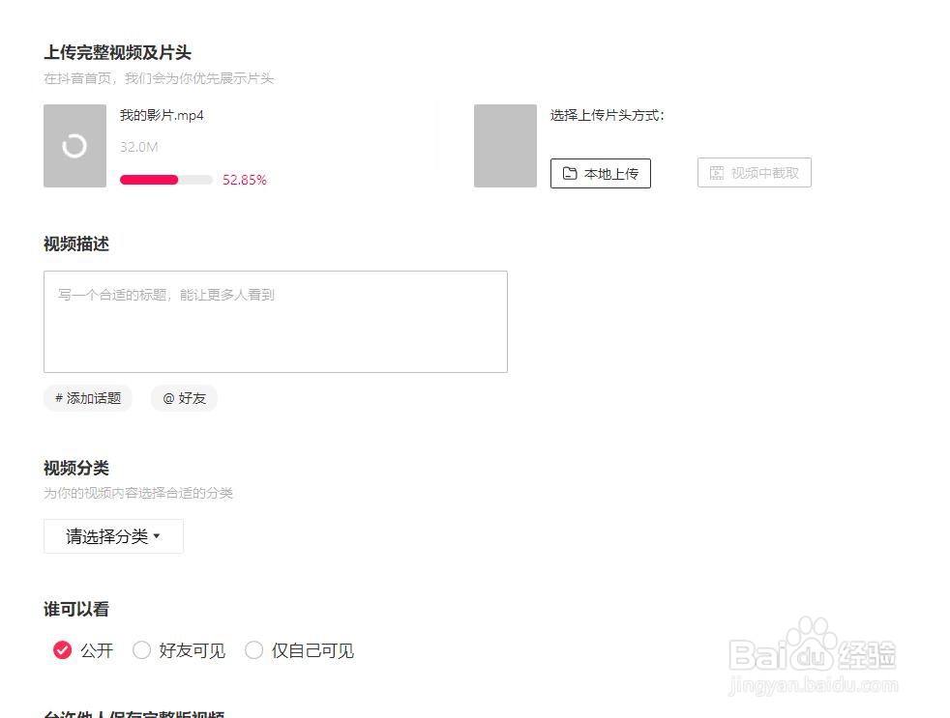The width and height of the screenshot is (950, 718).
Task: Click the 选择上传片头方式 label
Action: coord(608,115)
